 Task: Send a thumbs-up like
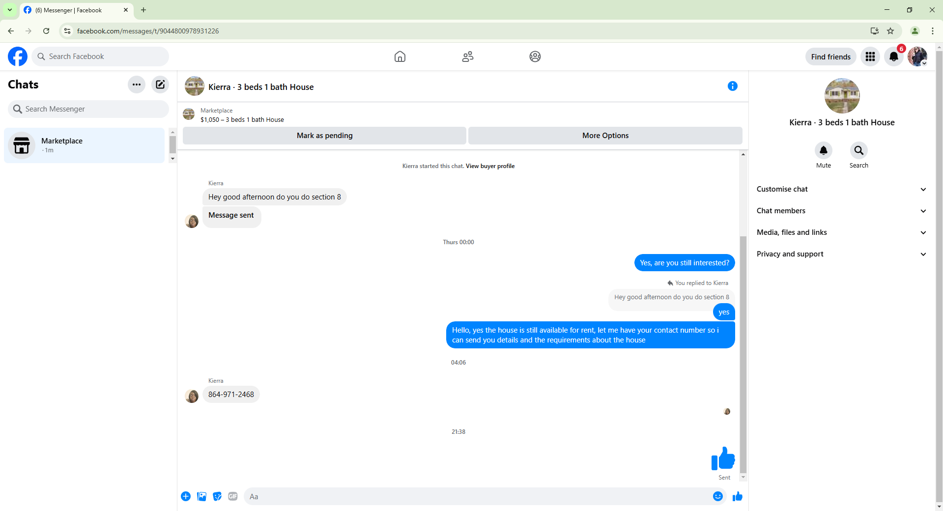(738, 496)
